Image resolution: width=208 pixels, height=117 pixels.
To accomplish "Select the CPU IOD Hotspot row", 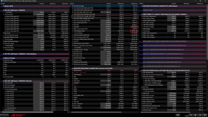I will [35, 110].
